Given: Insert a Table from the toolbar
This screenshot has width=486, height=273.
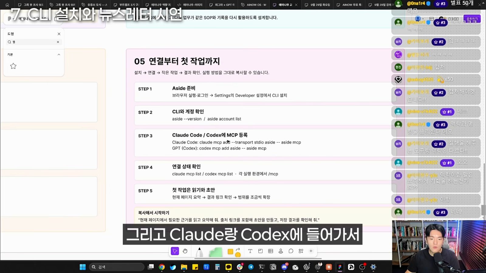Looking at the screenshot, I should pyautogui.click(x=271, y=251).
